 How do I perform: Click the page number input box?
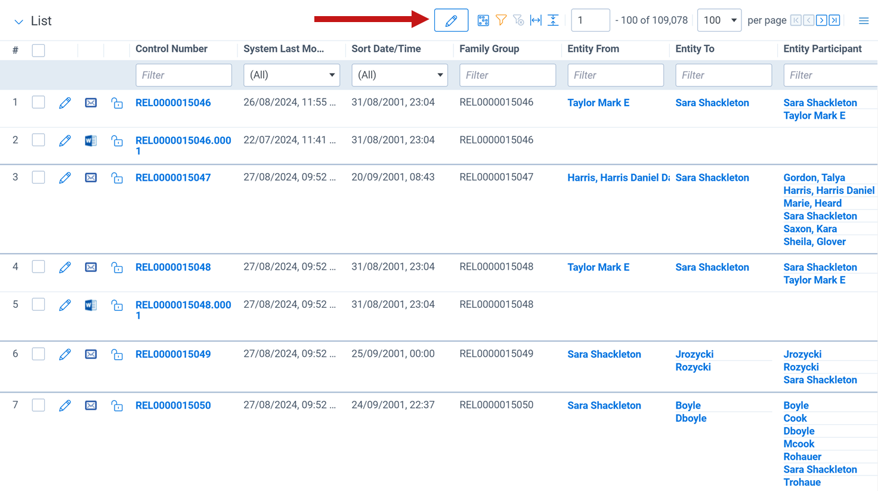click(x=591, y=20)
